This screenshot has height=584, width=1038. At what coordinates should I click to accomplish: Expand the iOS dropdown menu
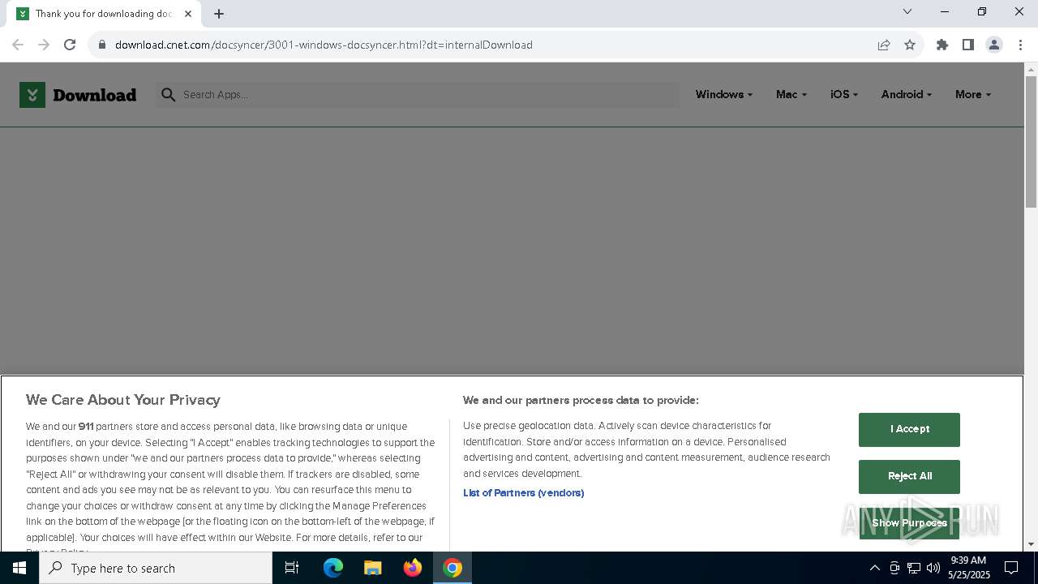(x=844, y=95)
